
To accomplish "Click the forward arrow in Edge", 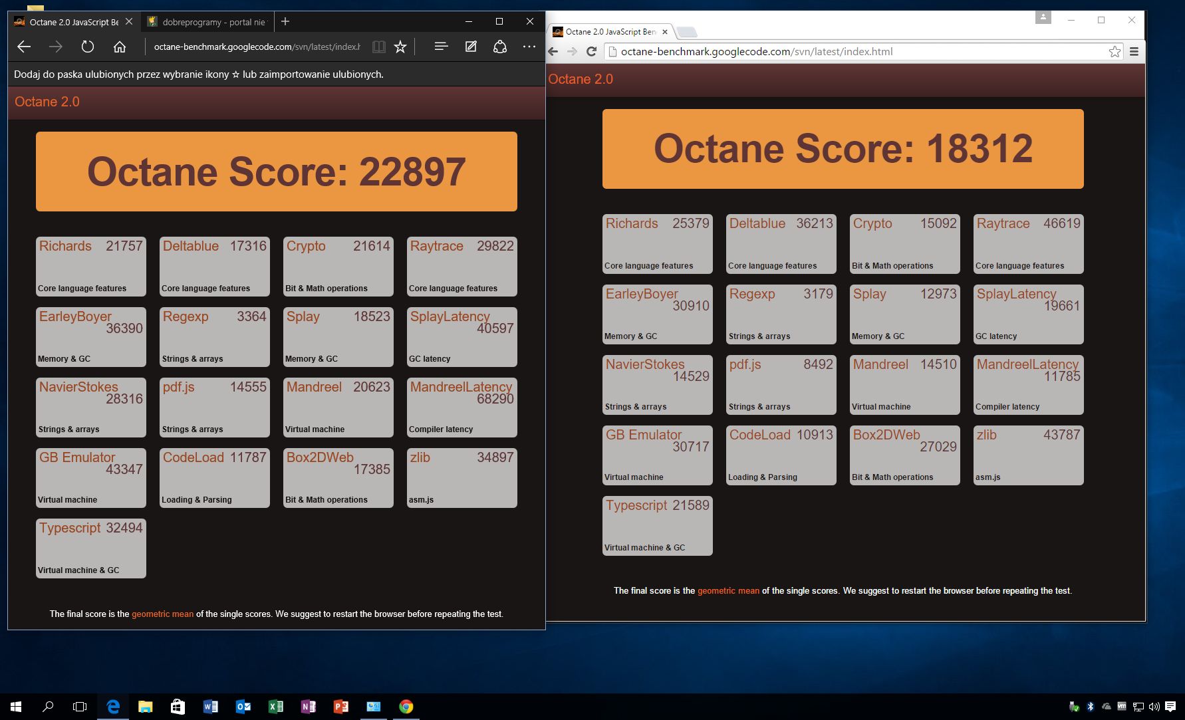I will [56, 47].
